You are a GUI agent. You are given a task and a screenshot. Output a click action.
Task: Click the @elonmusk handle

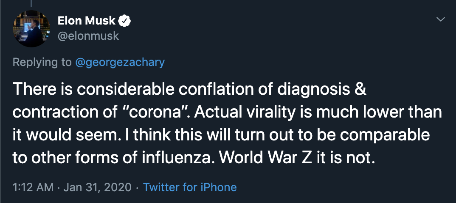pos(88,36)
